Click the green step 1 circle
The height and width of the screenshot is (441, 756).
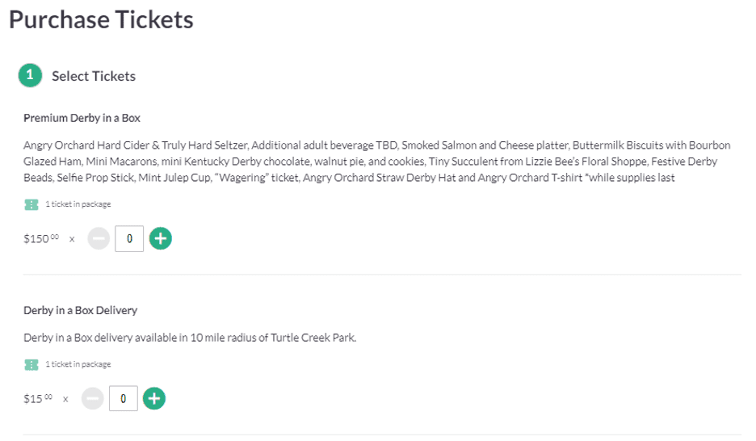(x=30, y=75)
